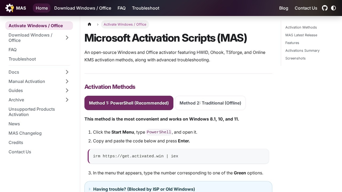Open FAQ in the top navbar

tap(122, 8)
